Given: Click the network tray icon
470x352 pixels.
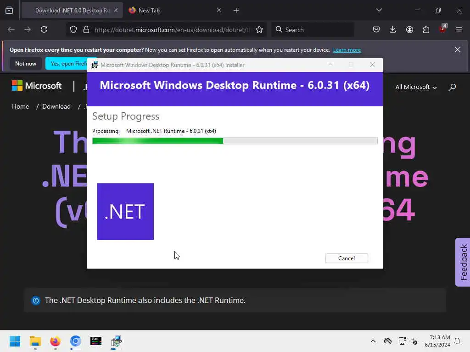Looking at the screenshot, I should (402, 341).
